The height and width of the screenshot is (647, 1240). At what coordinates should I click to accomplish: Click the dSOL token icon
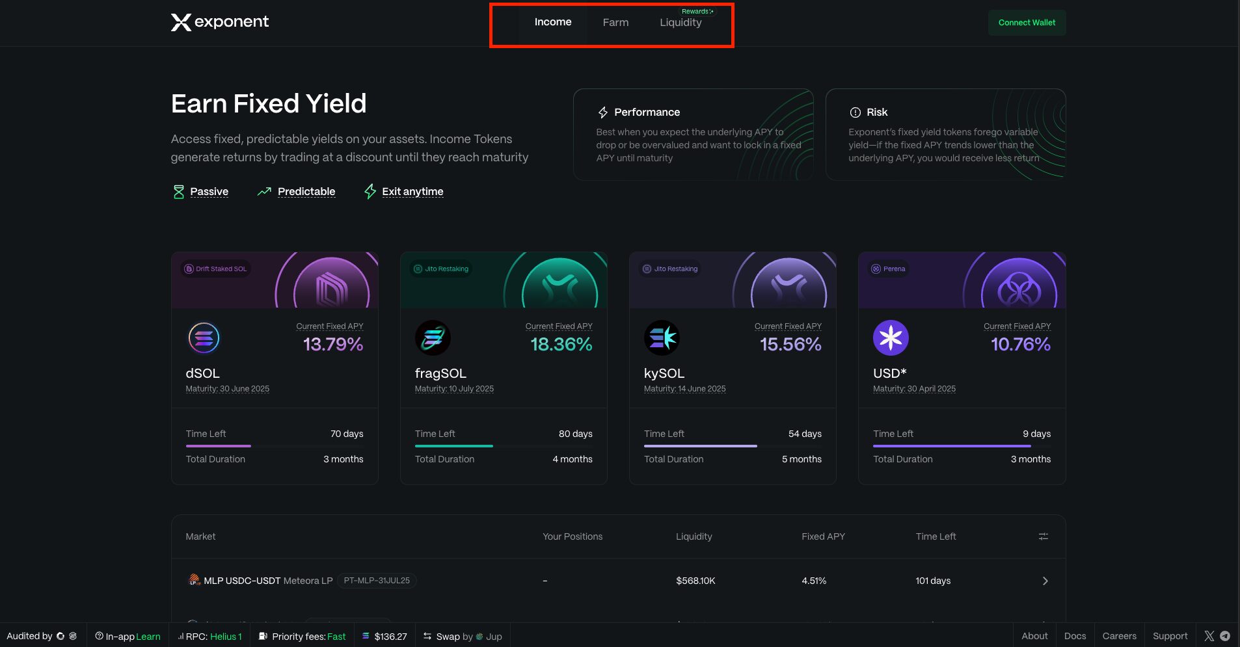pyautogui.click(x=204, y=338)
